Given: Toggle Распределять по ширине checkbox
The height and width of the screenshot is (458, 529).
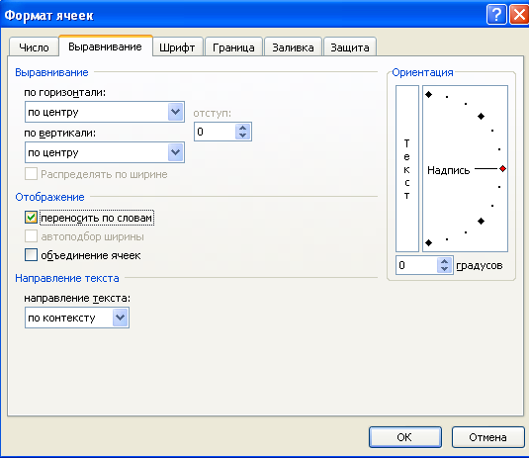Looking at the screenshot, I should pos(31,174).
